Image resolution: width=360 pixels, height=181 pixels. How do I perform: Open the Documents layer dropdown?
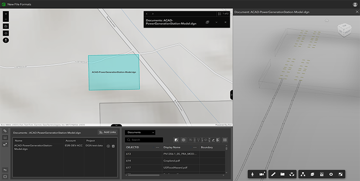(140, 133)
